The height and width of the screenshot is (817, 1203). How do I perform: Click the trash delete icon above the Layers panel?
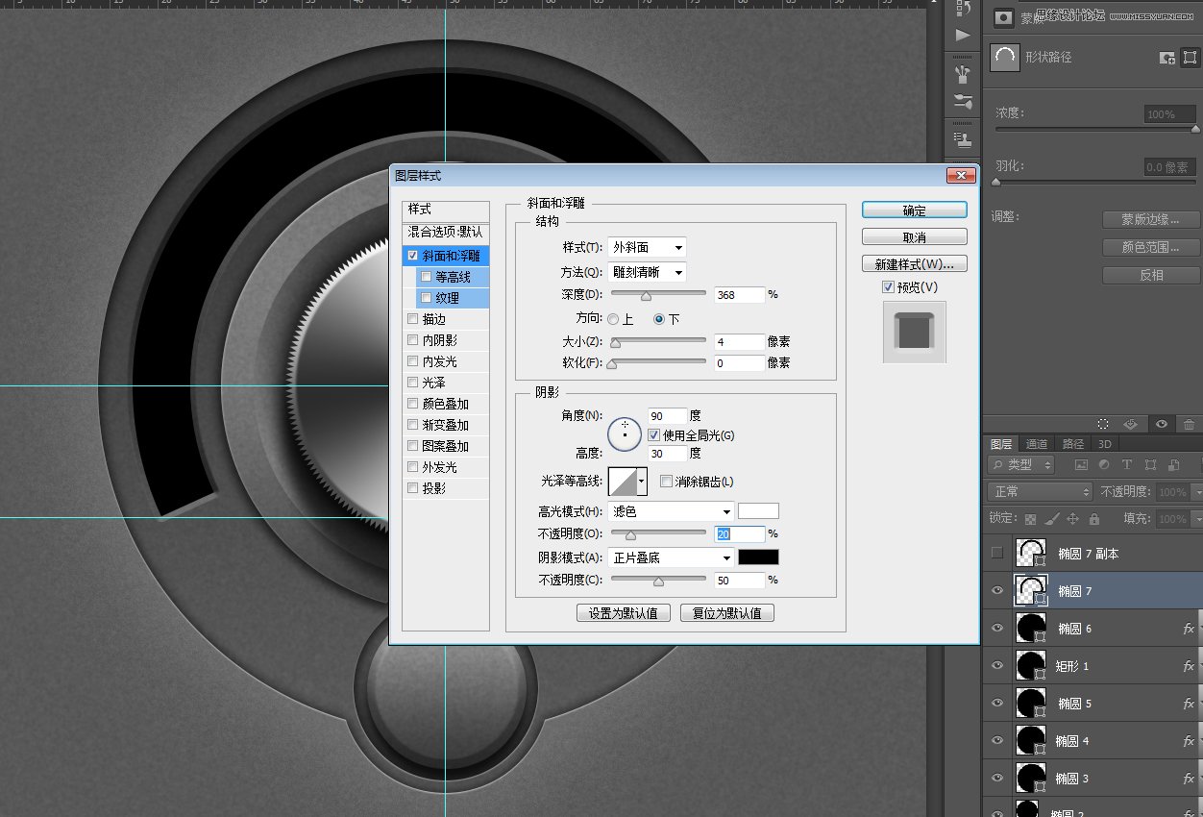1189,424
